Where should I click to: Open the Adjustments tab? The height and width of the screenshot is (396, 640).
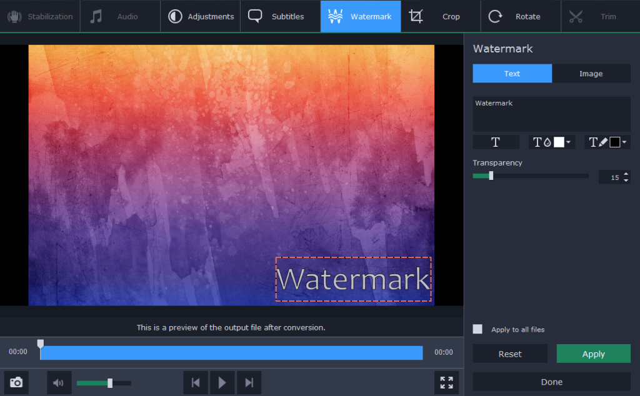point(200,16)
